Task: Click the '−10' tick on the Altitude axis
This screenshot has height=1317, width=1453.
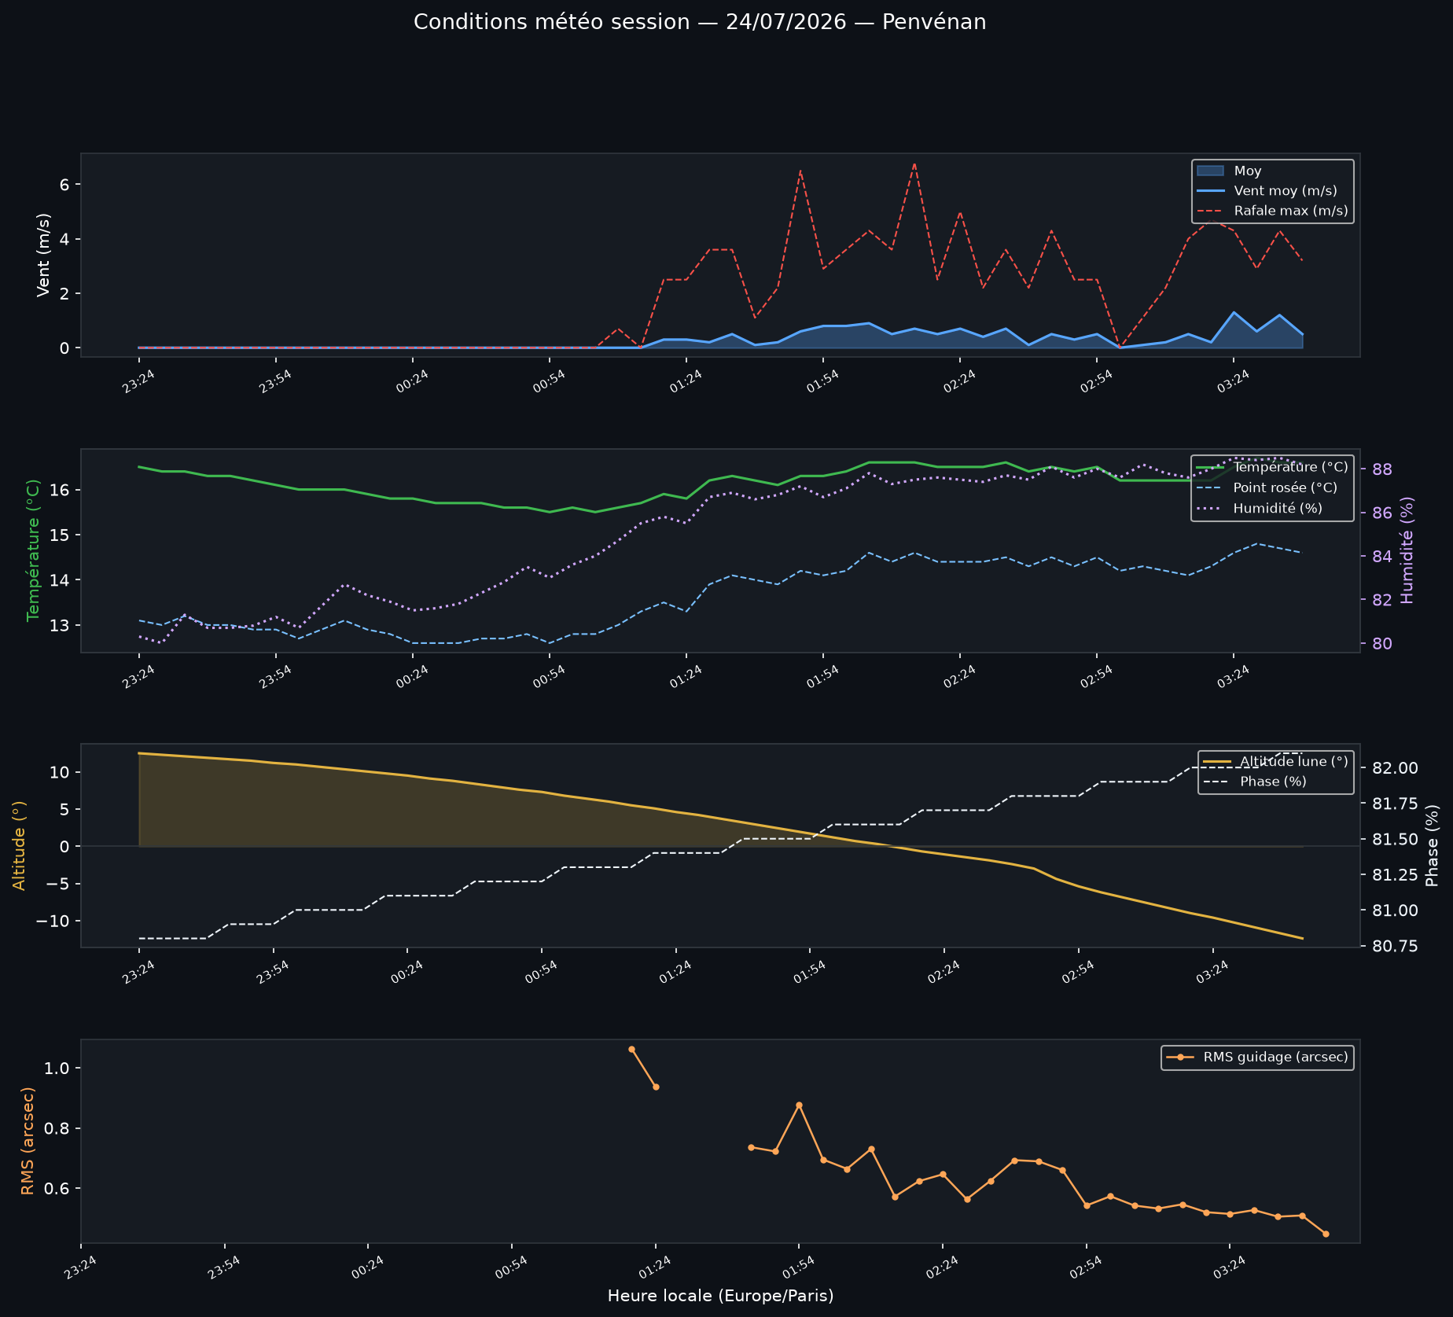Action: pyautogui.click(x=53, y=921)
